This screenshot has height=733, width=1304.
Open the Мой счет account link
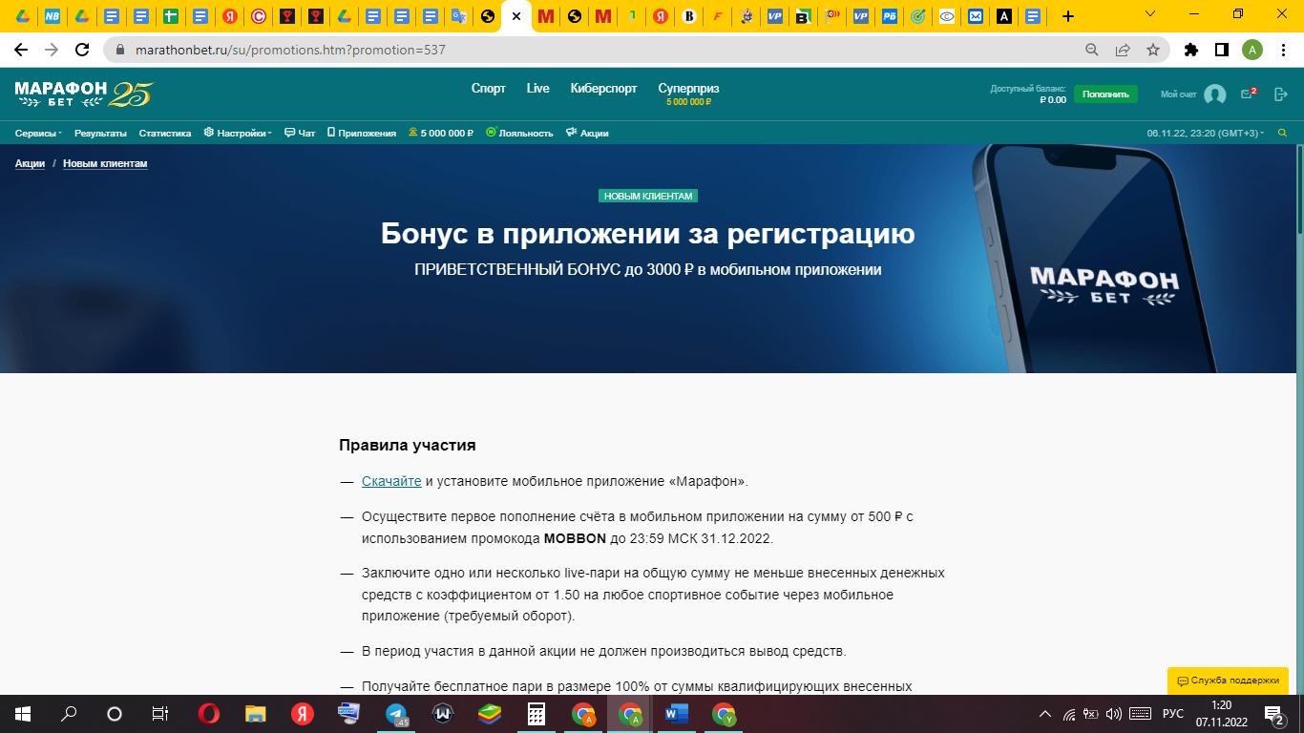(x=1178, y=94)
